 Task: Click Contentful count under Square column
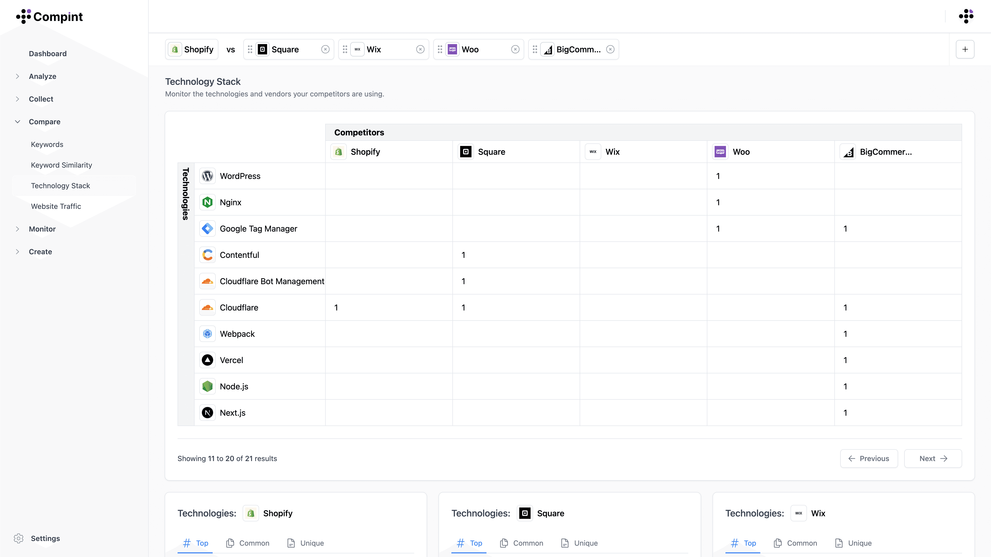pos(463,255)
